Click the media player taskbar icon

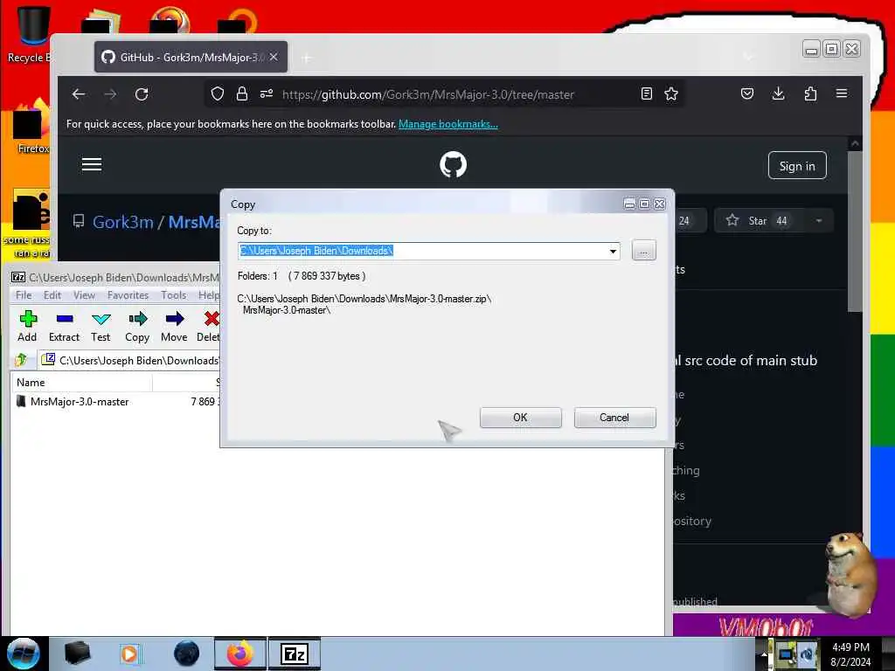tap(129, 654)
